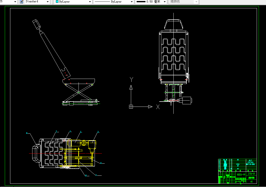Click the Y axis label
This screenshot has height=187, width=266.
[x=131, y=79]
